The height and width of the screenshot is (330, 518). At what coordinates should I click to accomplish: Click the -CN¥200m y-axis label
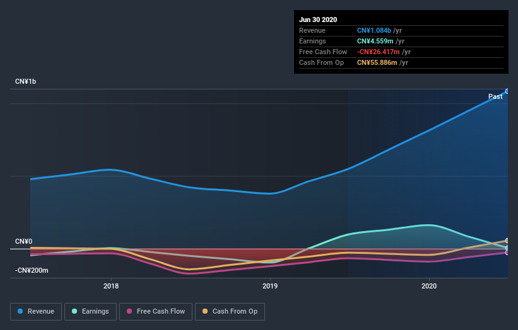[x=32, y=270]
